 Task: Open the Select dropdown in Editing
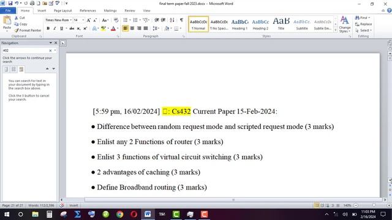click(363, 30)
